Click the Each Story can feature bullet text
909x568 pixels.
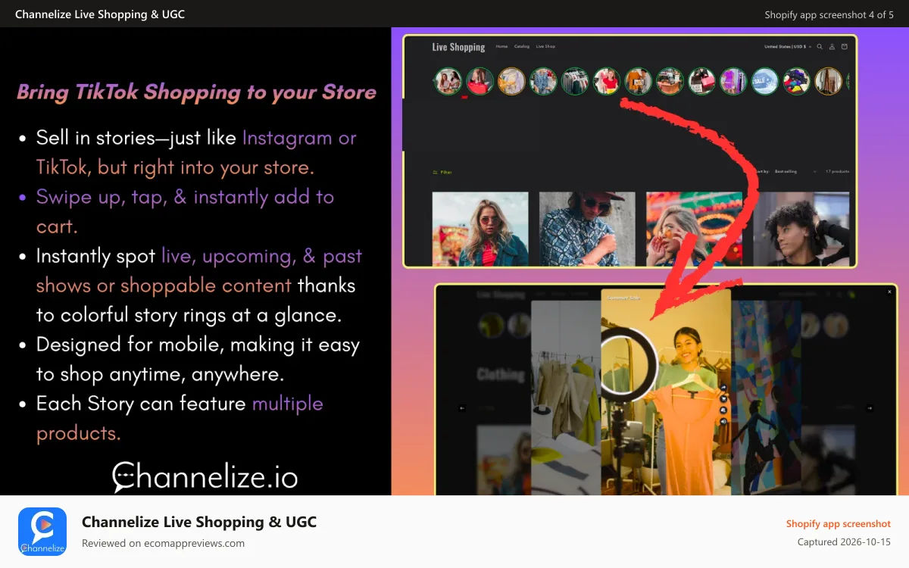(x=180, y=418)
